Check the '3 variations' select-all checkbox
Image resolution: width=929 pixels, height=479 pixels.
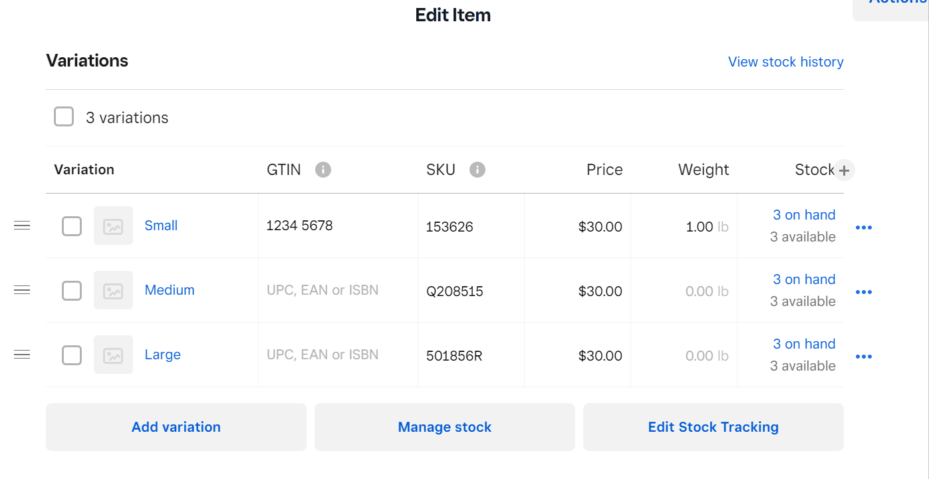(x=64, y=117)
